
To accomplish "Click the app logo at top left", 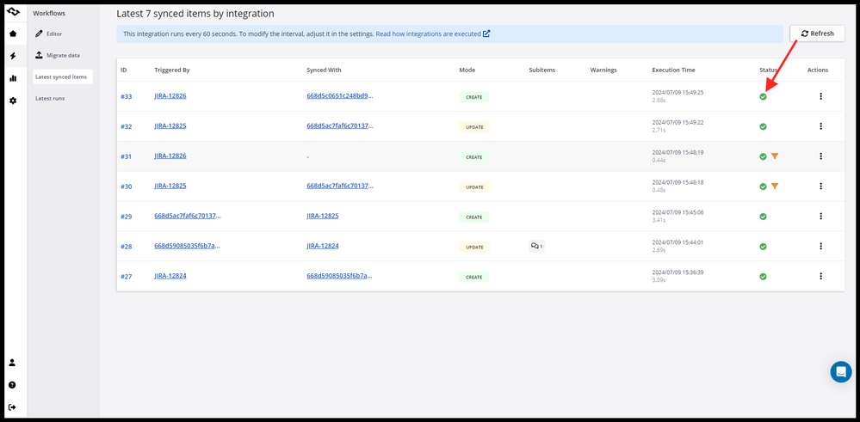I will (13, 11).
